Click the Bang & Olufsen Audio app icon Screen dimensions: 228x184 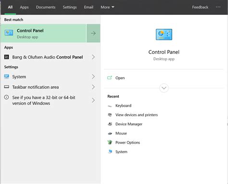[7, 57]
